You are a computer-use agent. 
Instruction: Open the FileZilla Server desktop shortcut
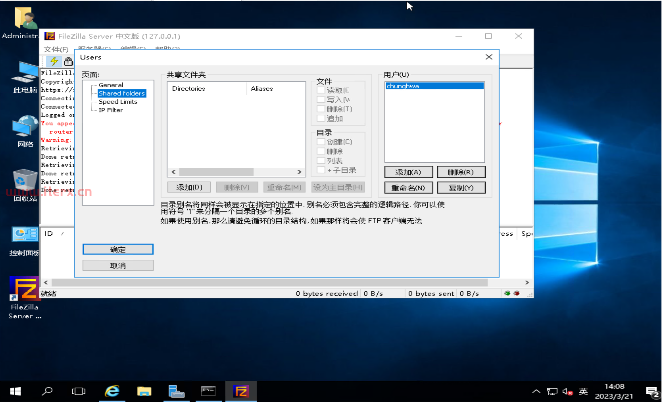(25, 298)
